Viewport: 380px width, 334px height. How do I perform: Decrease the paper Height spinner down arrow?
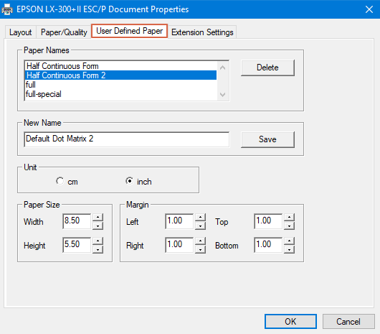(x=98, y=249)
